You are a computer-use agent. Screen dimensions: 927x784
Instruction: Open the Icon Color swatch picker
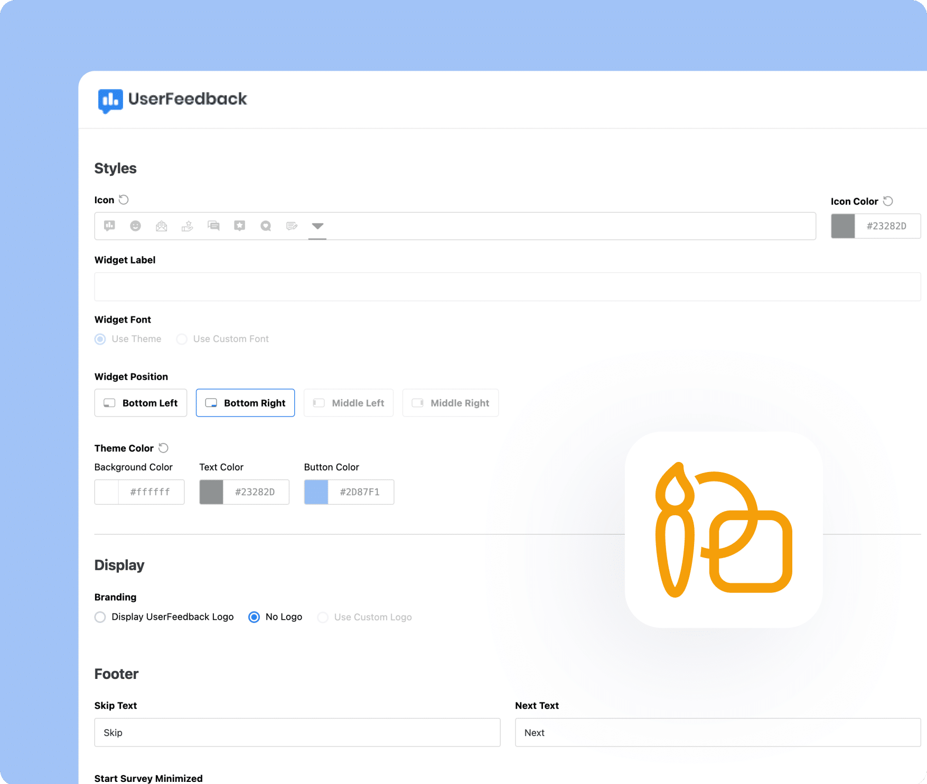click(x=843, y=226)
